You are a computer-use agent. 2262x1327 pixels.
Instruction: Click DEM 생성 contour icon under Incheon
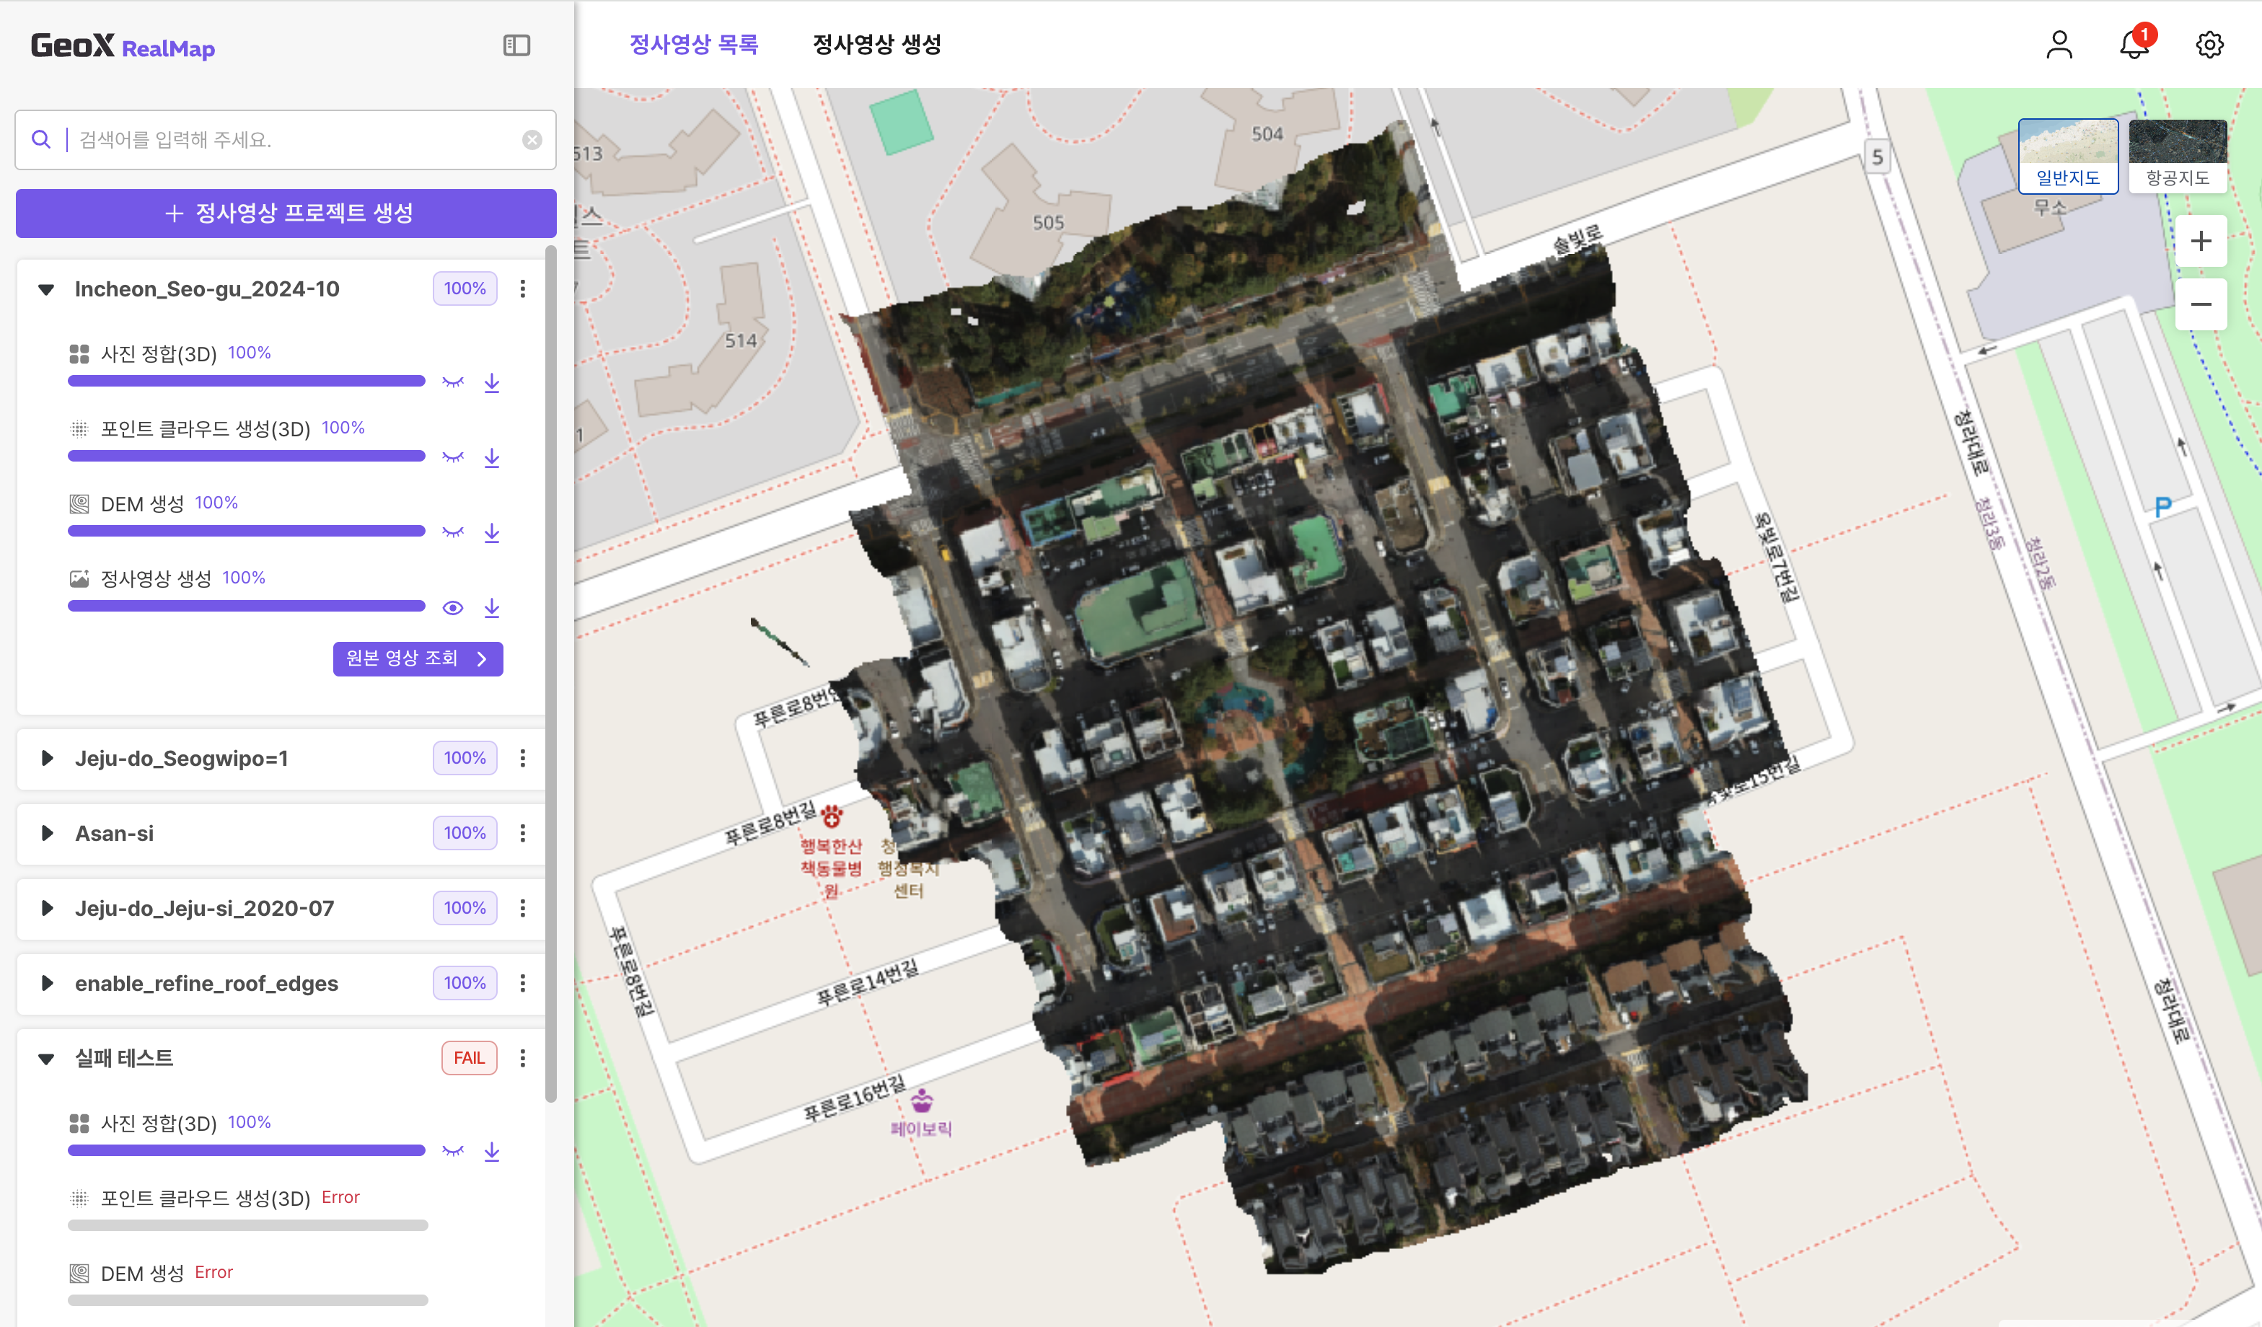tap(79, 504)
